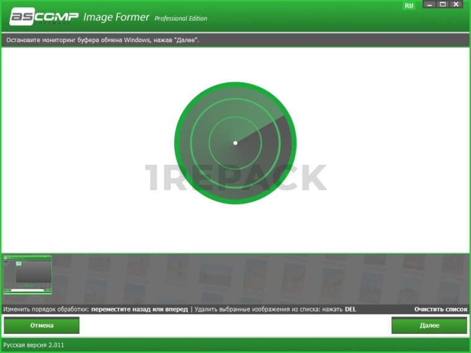
Task: Click the 'Очистить список' link
Action: 441,309
